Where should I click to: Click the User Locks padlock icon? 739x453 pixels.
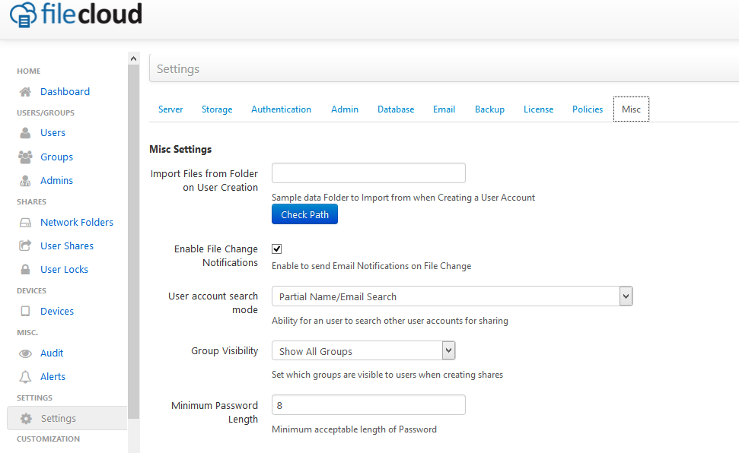[25, 269]
